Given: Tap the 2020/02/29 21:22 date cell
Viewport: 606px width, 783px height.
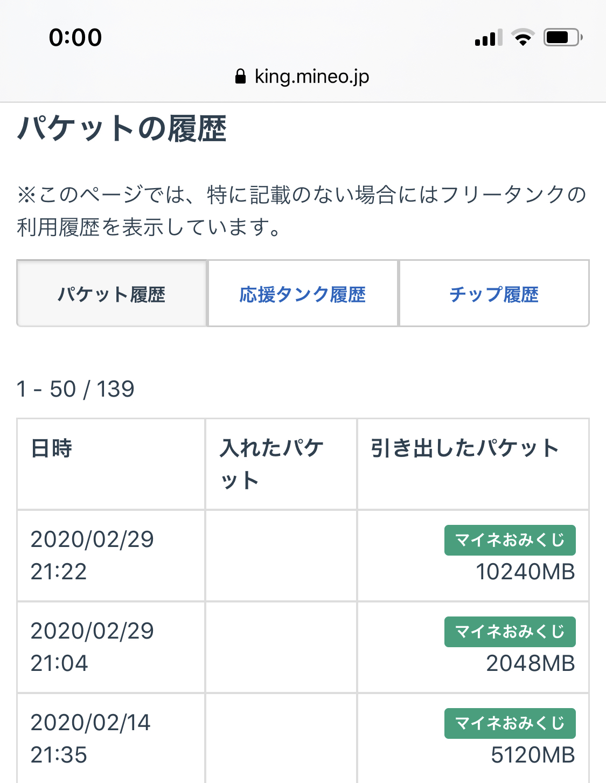Looking at the screenshot, I should click(x=92, y=555).
